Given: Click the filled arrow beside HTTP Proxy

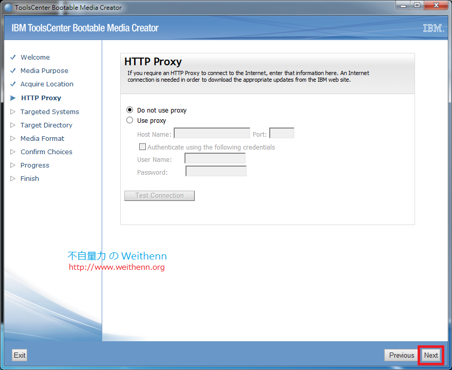Looking at the screenshot, I should [13, 98].
